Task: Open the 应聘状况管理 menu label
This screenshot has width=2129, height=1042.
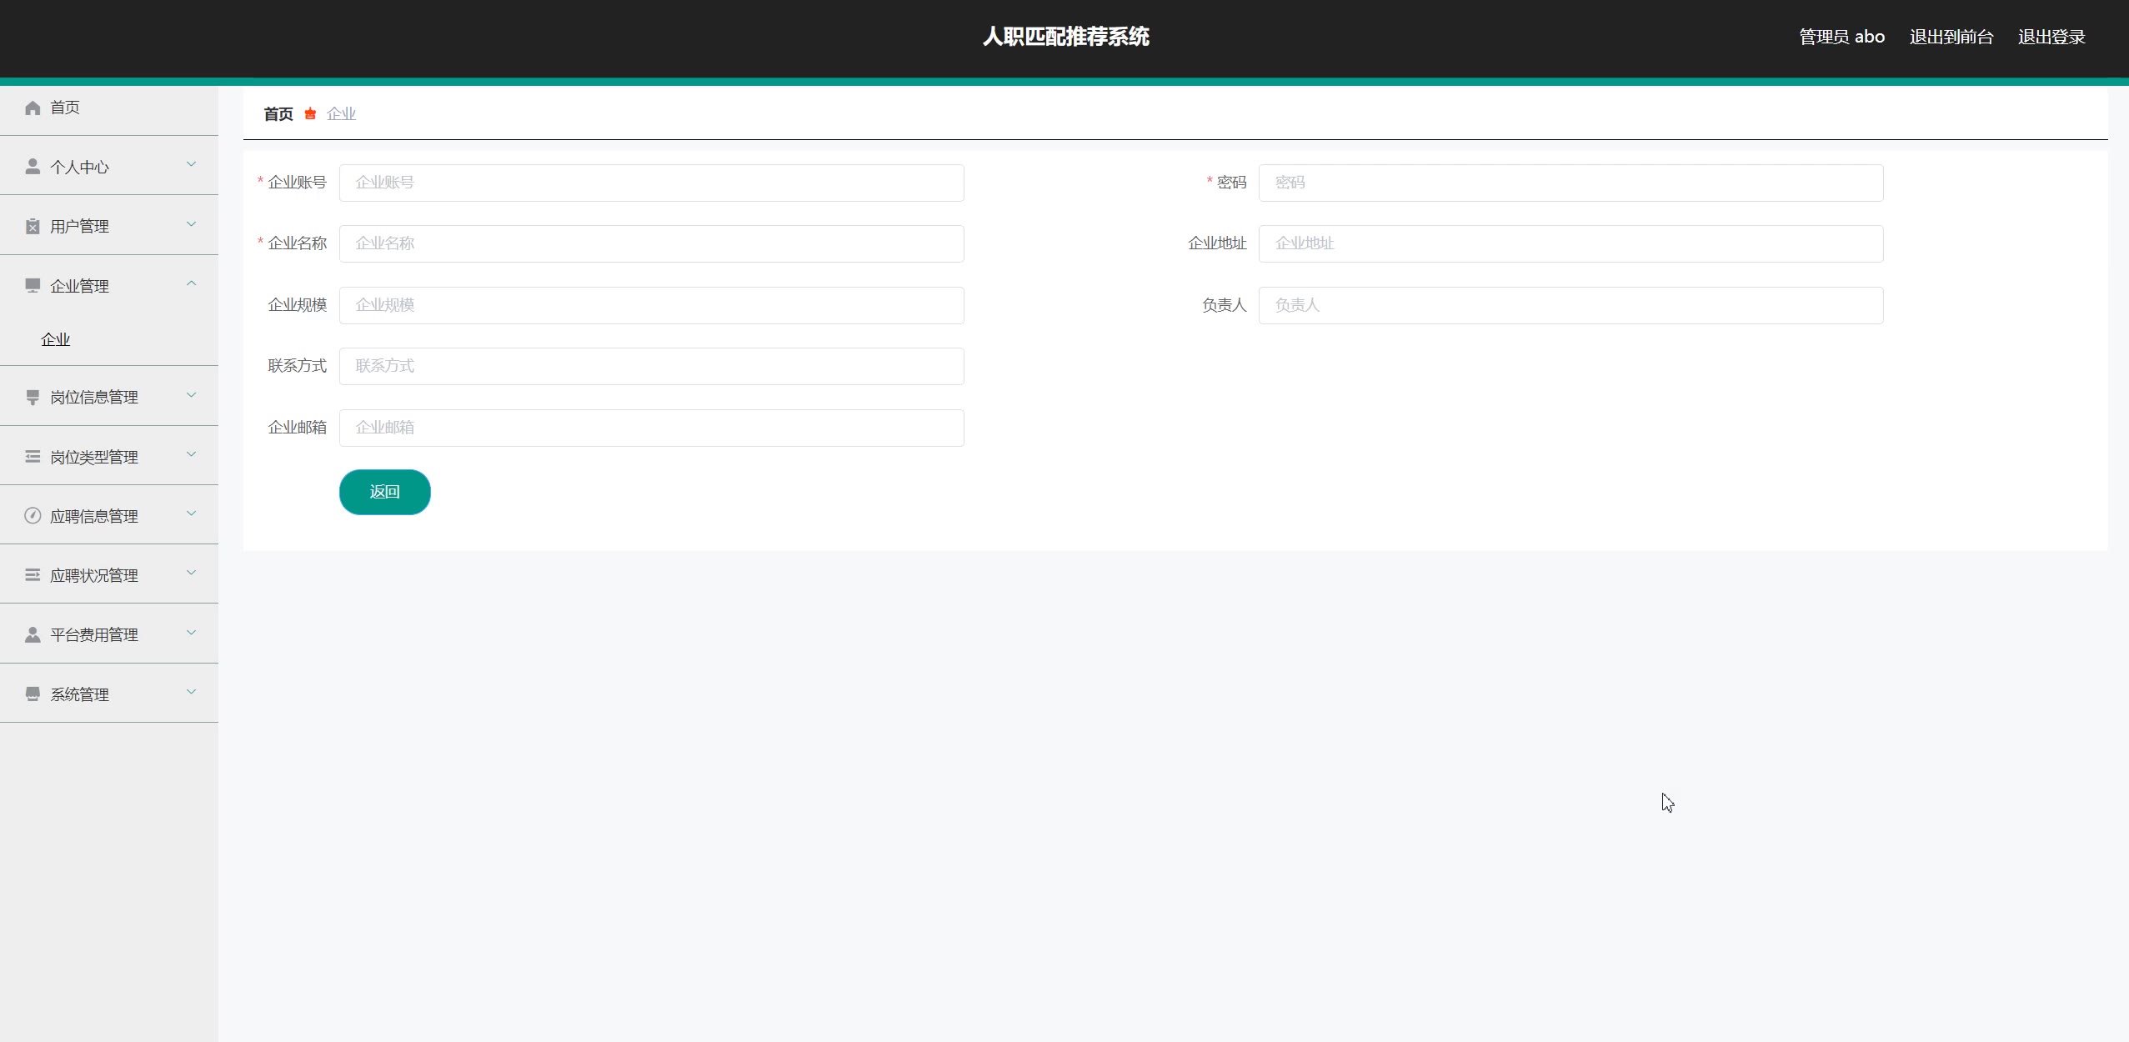Action: click(94, 575)
